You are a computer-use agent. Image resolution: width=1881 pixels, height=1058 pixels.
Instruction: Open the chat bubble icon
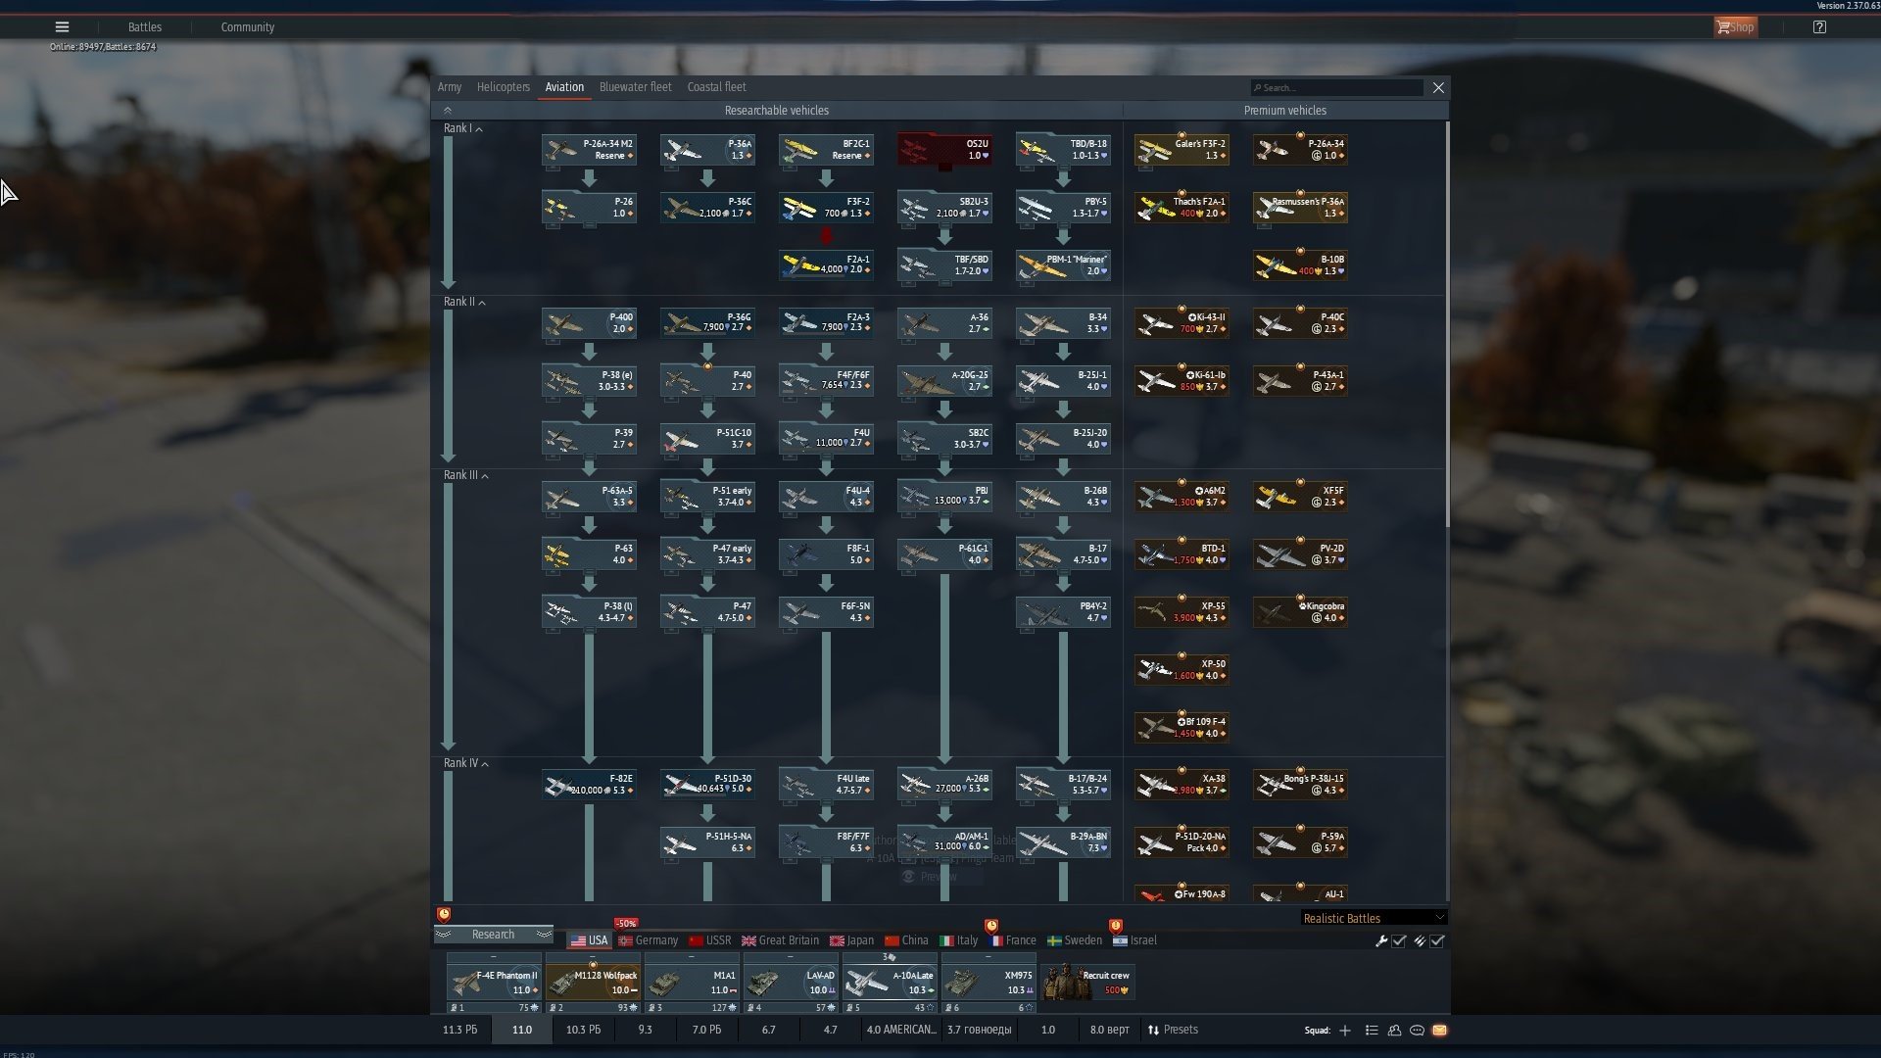coord(1417,1031)
